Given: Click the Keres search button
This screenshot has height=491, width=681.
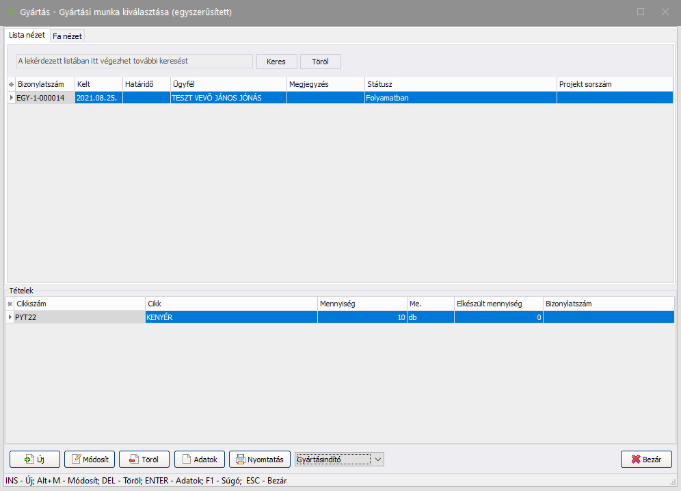Looking at the screenshot, I should 276,62.
